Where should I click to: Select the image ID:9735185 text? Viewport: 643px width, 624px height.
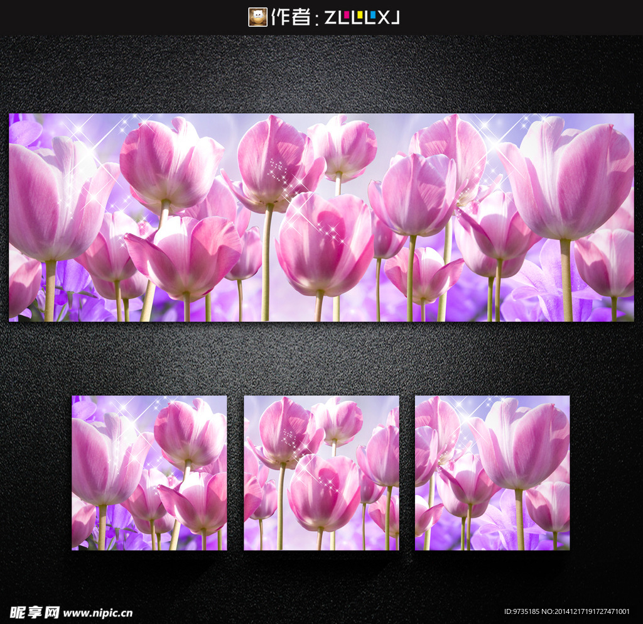pos(521,610)
